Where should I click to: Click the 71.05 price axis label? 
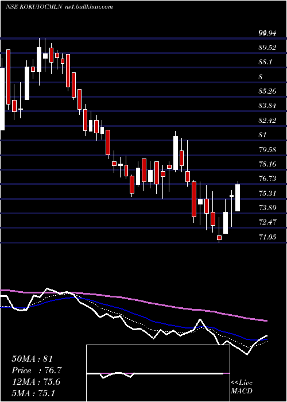[267, 237]
